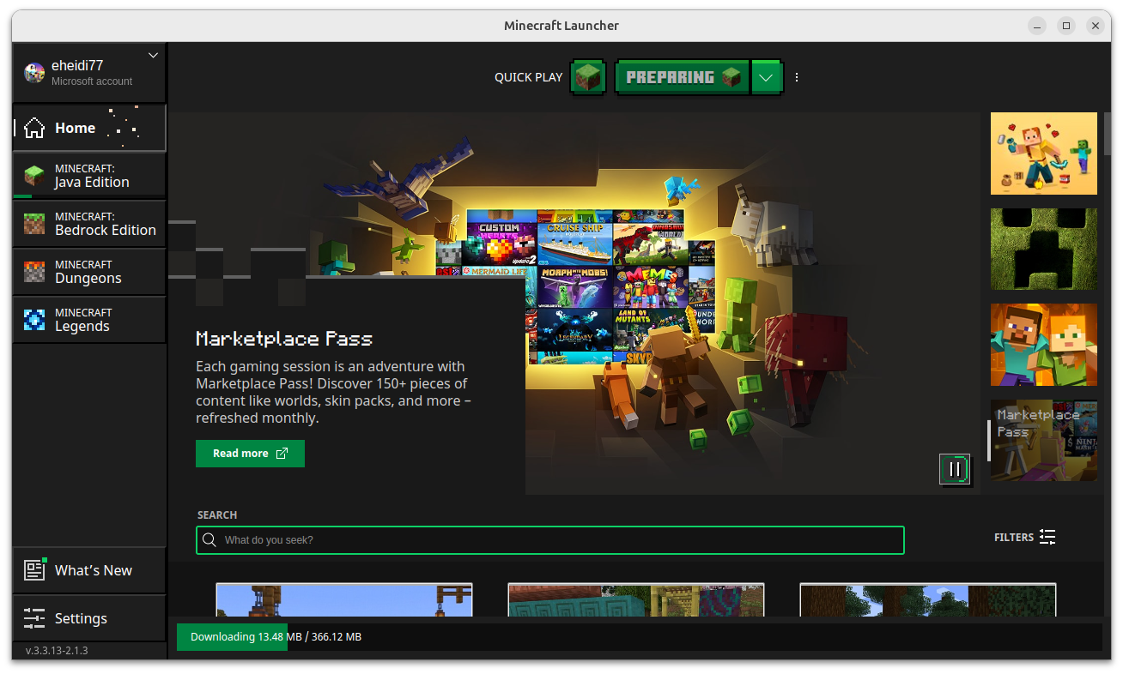Open launcher Settings

tap(89, 618)
